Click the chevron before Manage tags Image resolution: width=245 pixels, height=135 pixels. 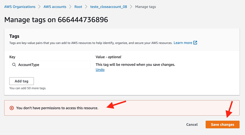coord(131,7)
